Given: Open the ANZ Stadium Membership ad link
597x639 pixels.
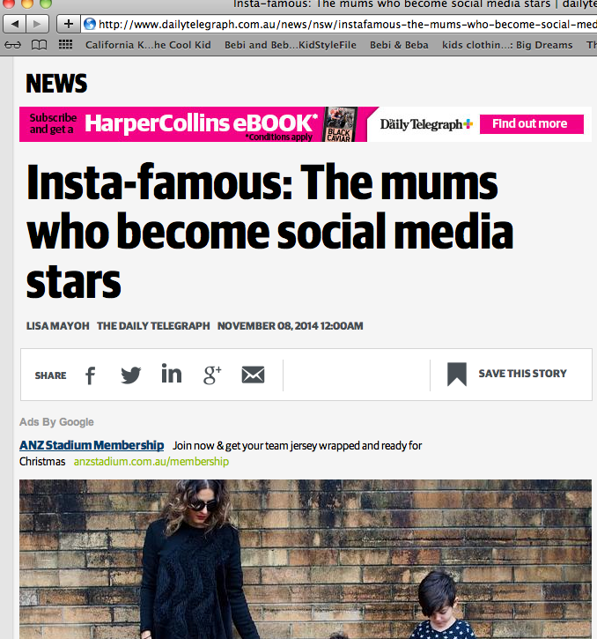Looking at the screenshot, I should click(x=92, y=446).
